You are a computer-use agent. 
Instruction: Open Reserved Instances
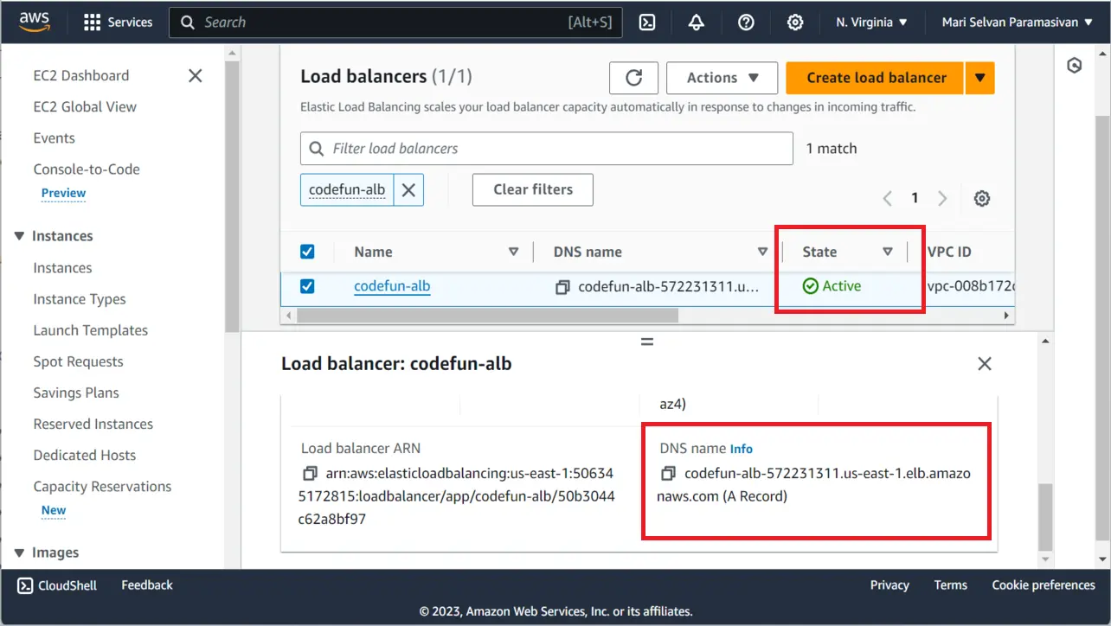(x=93, y=424)
